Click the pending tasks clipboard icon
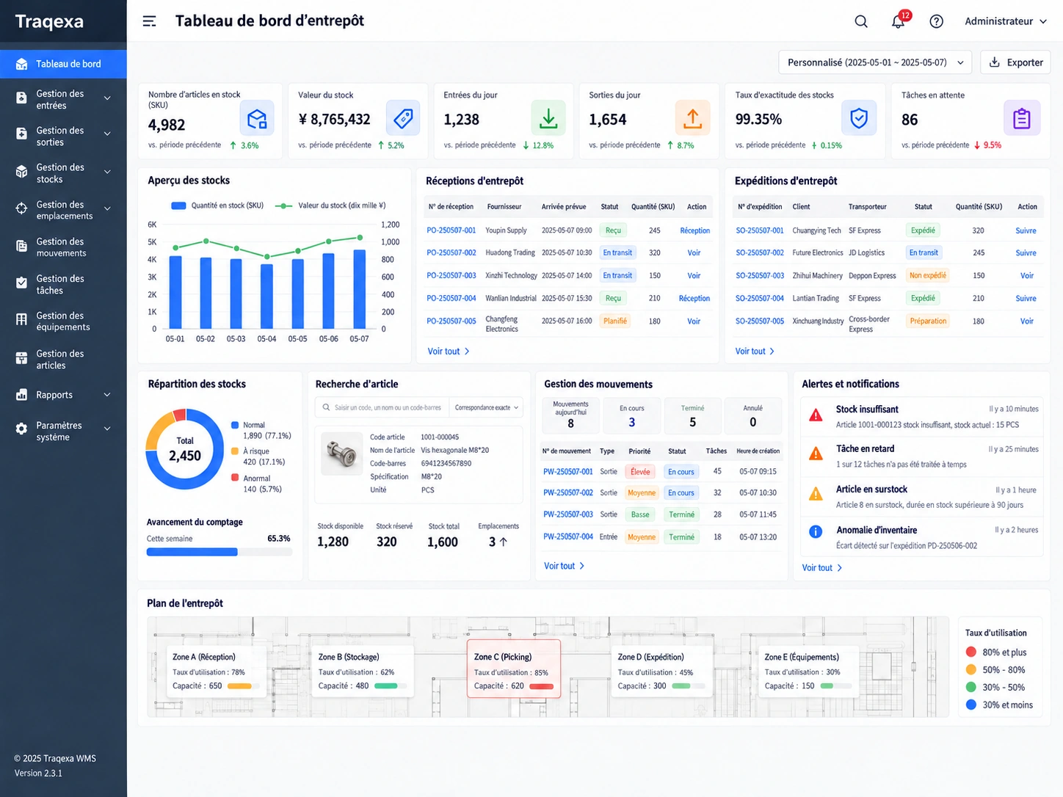This screenshot has width=1063, height=797. [1022, 118]
